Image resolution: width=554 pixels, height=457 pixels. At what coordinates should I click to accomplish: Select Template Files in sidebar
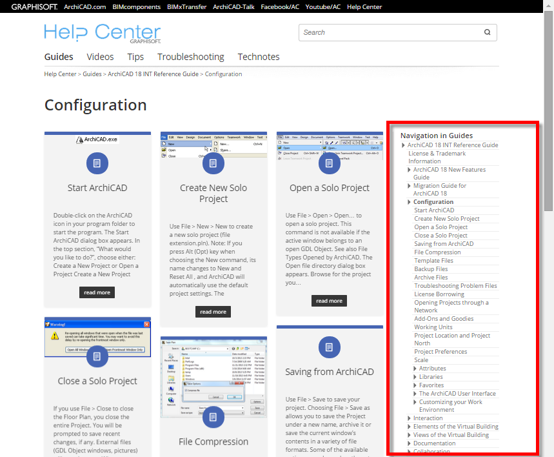point(433,261)
